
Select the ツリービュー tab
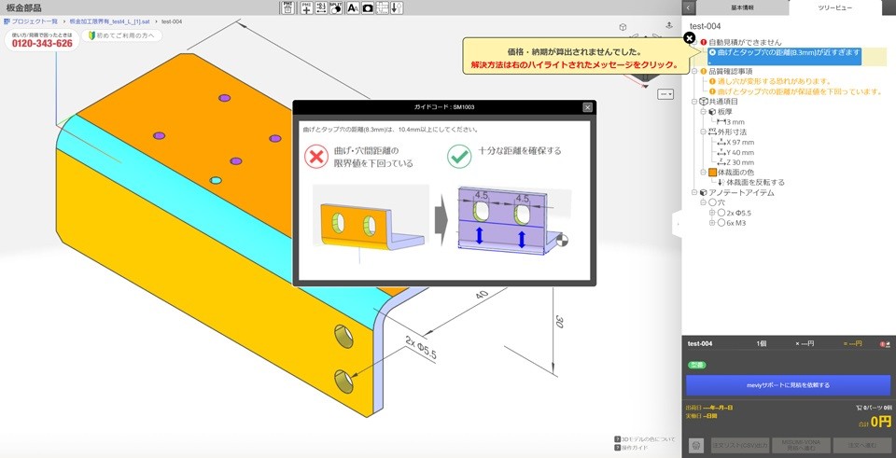pos(834,8)
